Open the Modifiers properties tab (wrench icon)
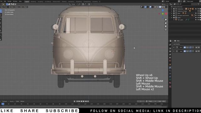The width and height of the screenshot is (201, 113). [170, 68]
